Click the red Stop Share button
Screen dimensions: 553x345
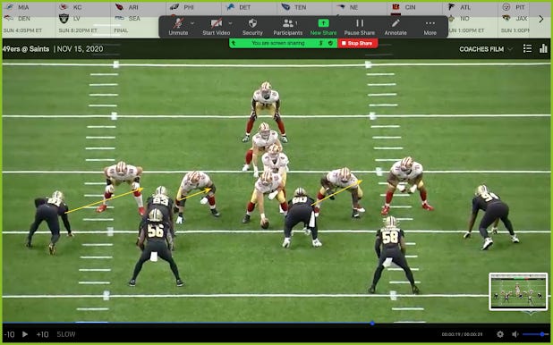point(358,43)
